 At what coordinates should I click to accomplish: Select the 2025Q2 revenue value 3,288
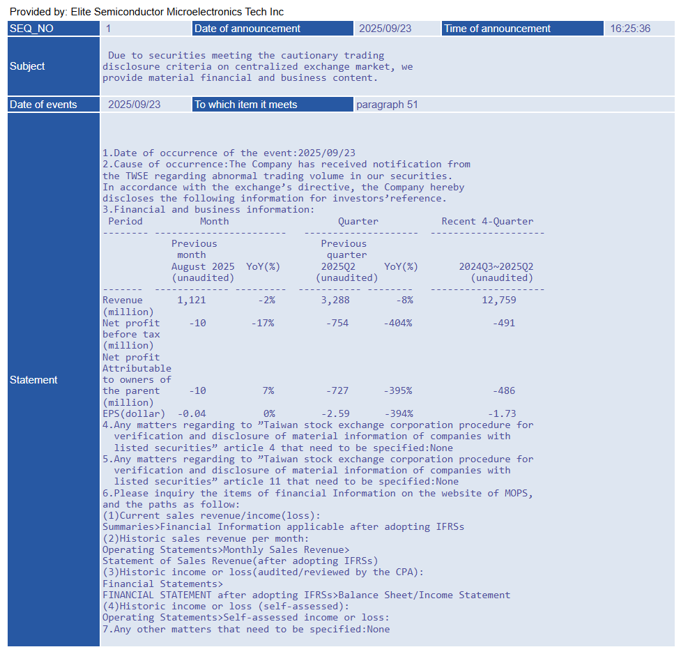(335, 301)
